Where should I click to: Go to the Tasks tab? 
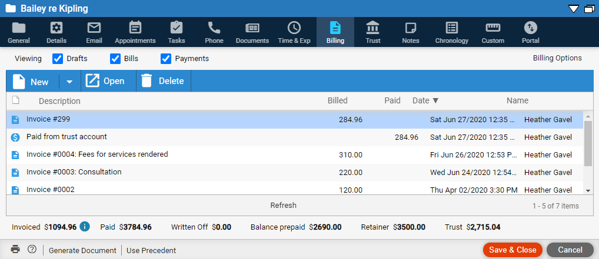click(x=176, y=32)
